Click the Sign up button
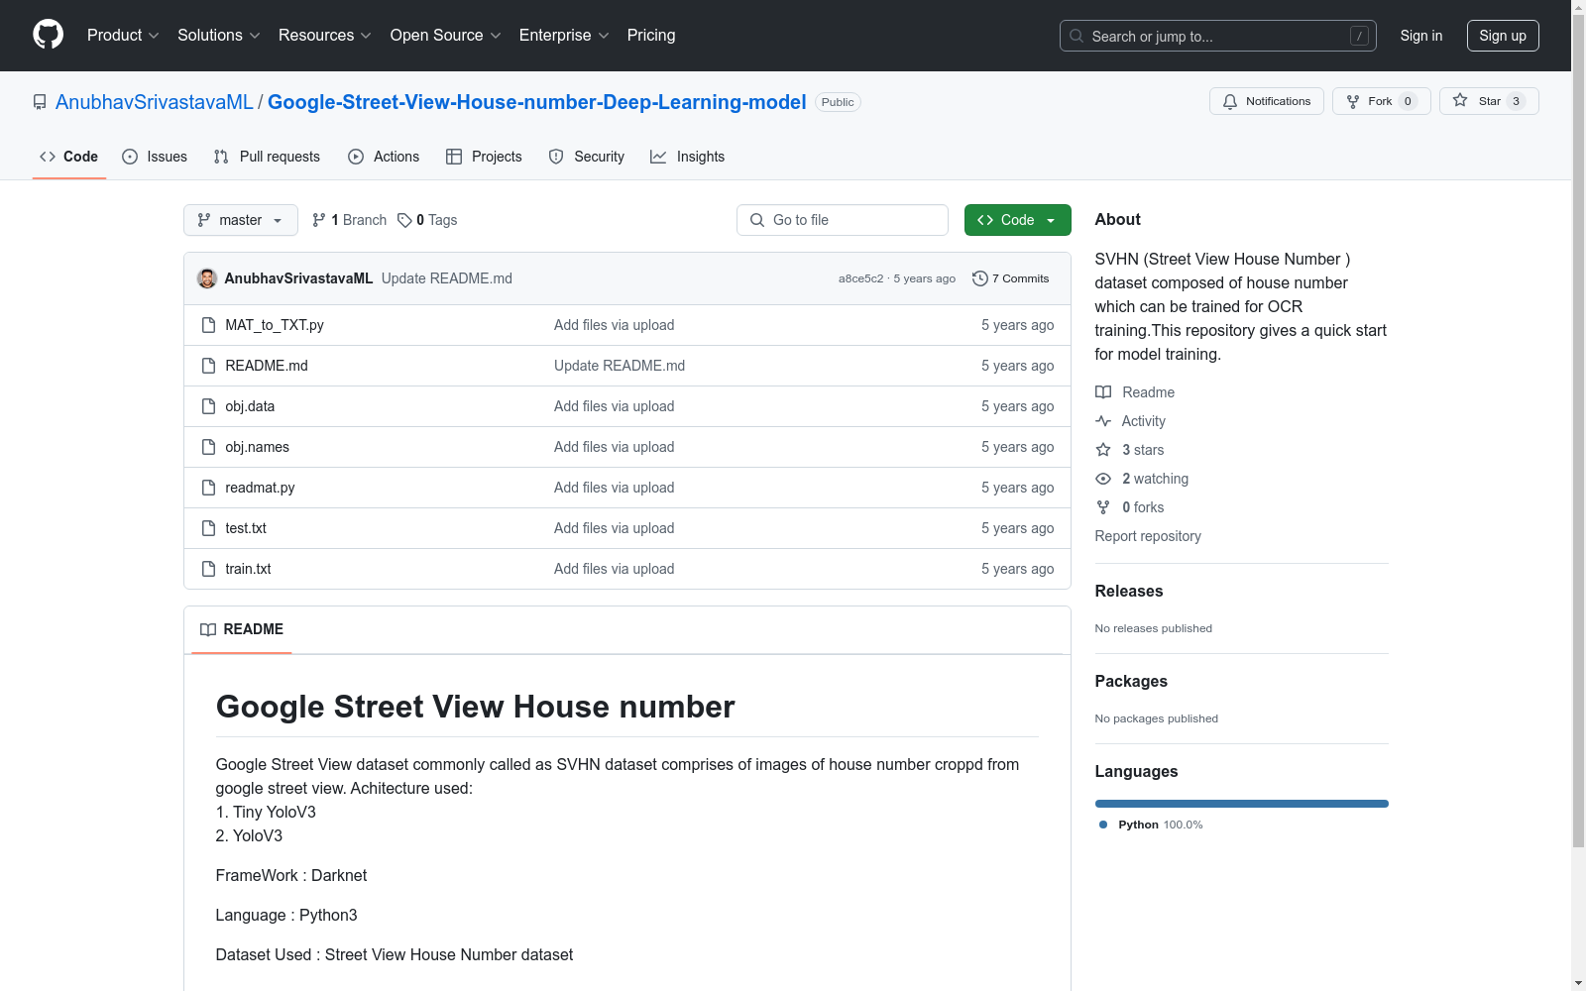Screen dimensions: 1586x991 1503,36
